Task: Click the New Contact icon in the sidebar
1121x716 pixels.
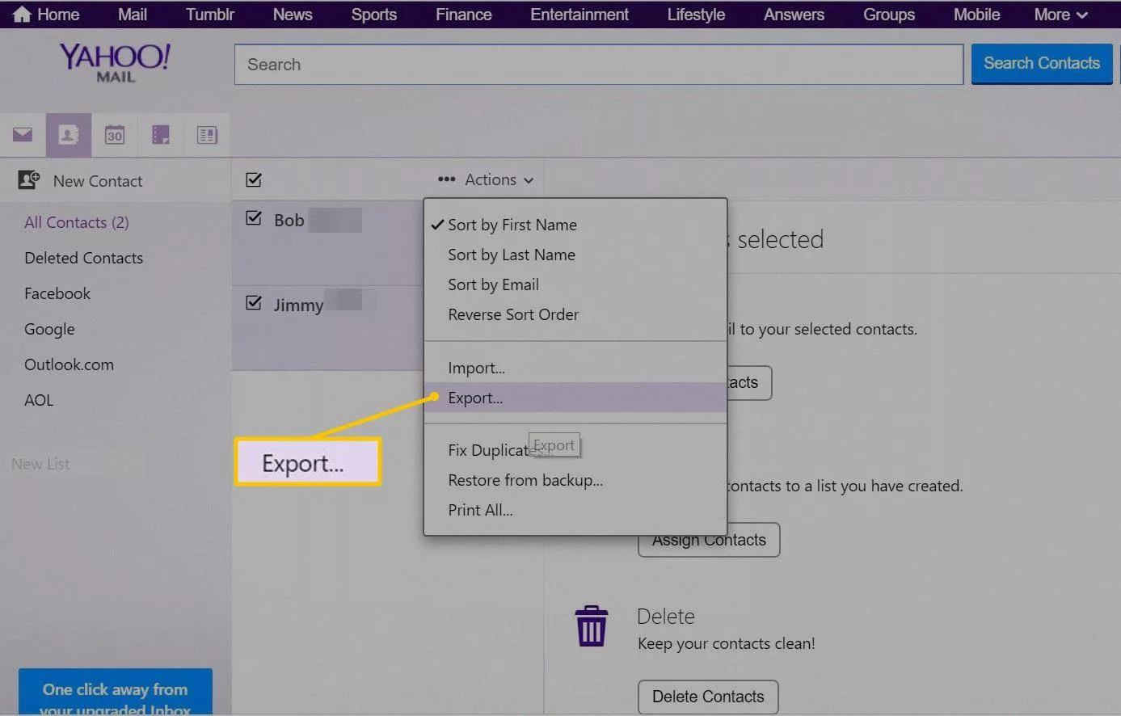Action: point(29,180)
